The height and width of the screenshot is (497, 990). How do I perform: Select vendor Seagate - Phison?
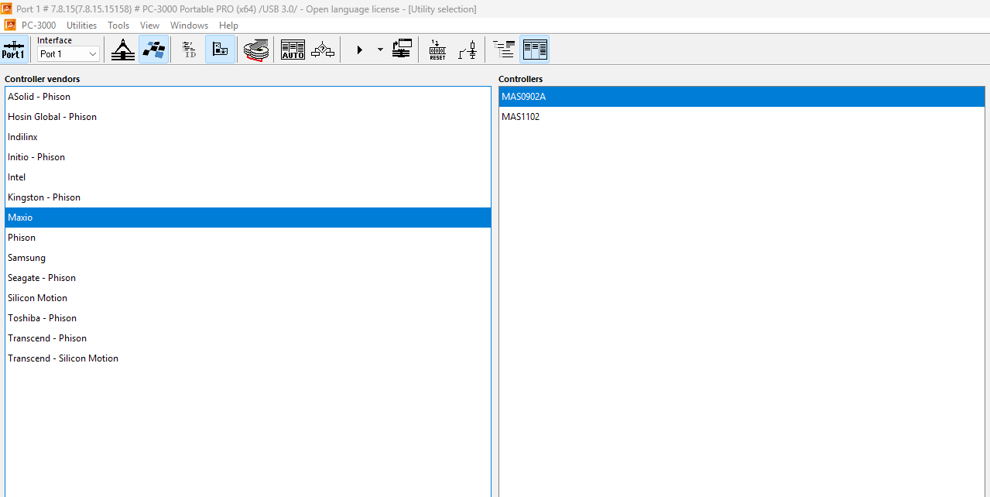(248, 278)
